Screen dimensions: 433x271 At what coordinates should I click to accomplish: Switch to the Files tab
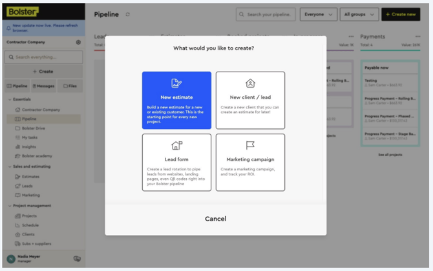click(x=70, y=86)
